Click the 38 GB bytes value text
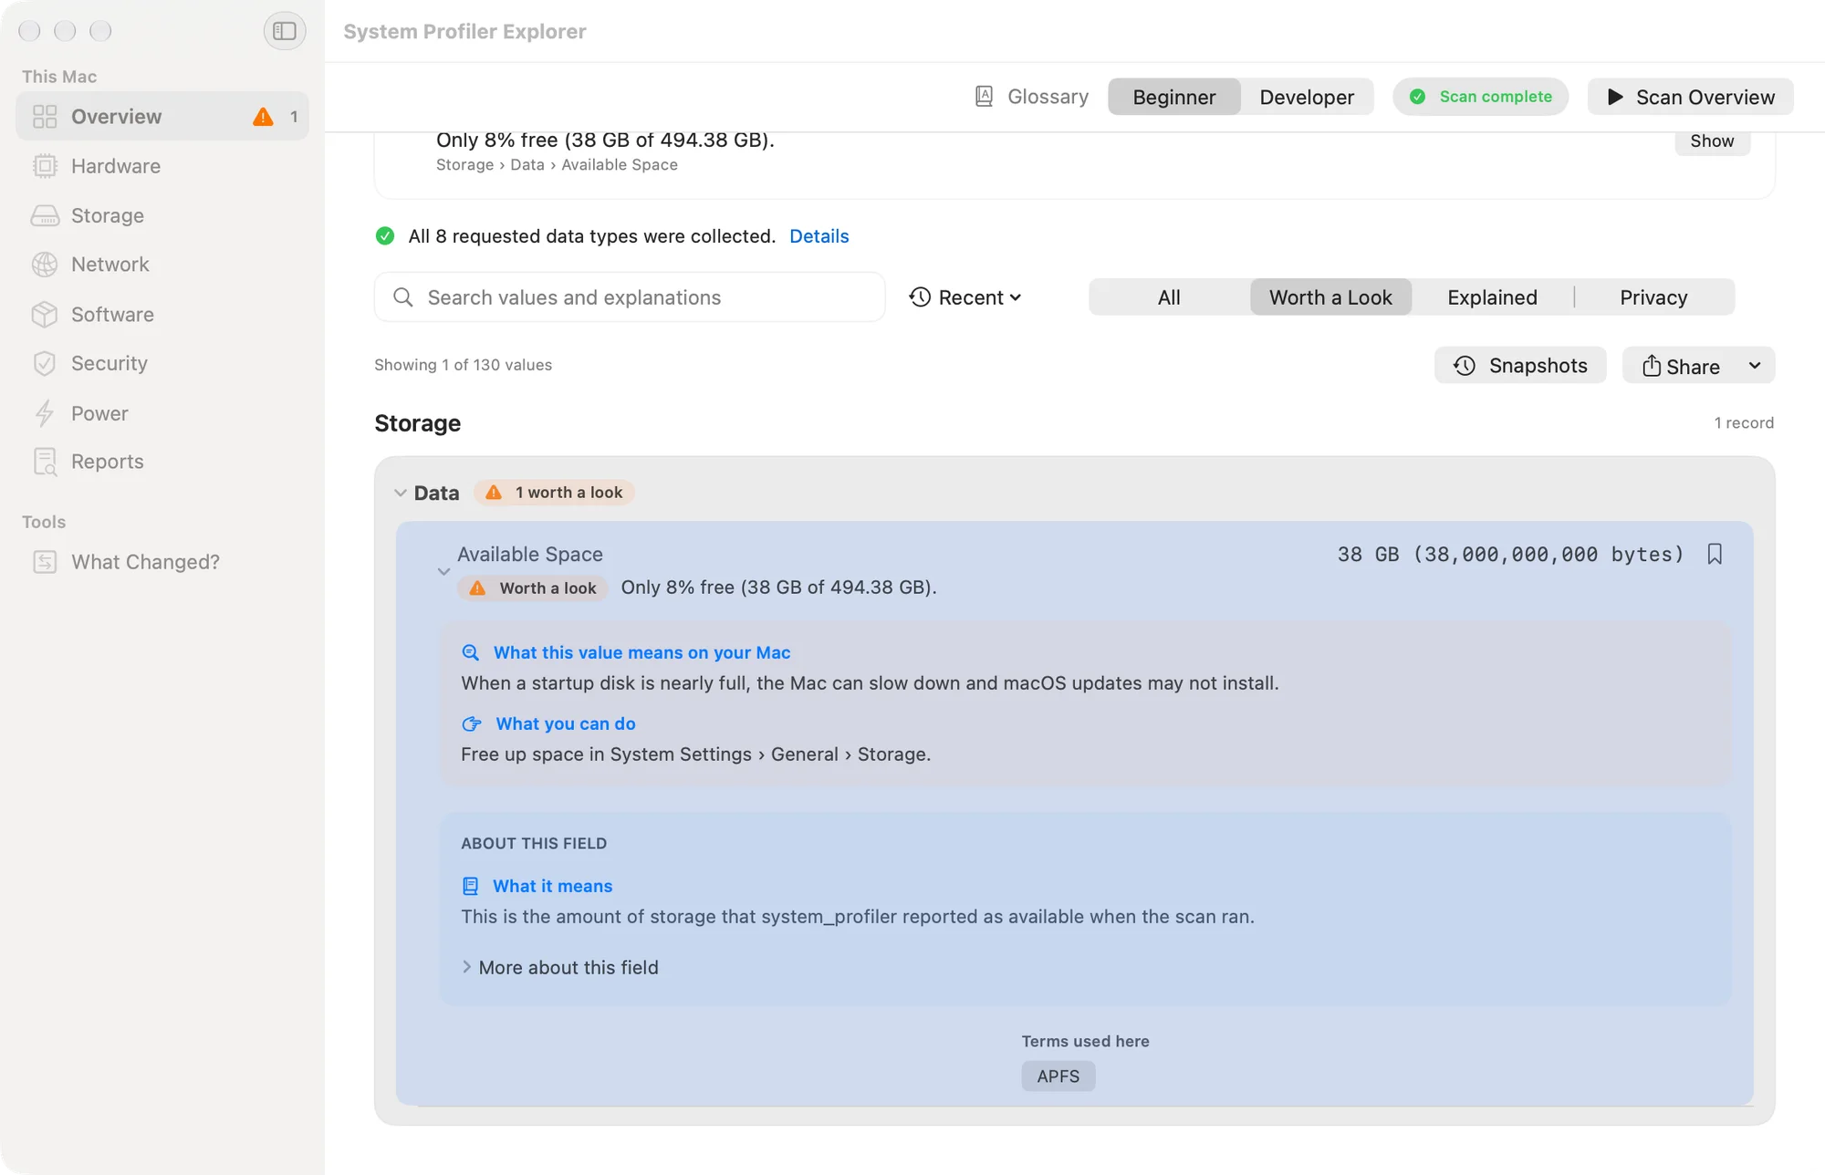This screenshot has width=1825, height=1175. 1510,555
